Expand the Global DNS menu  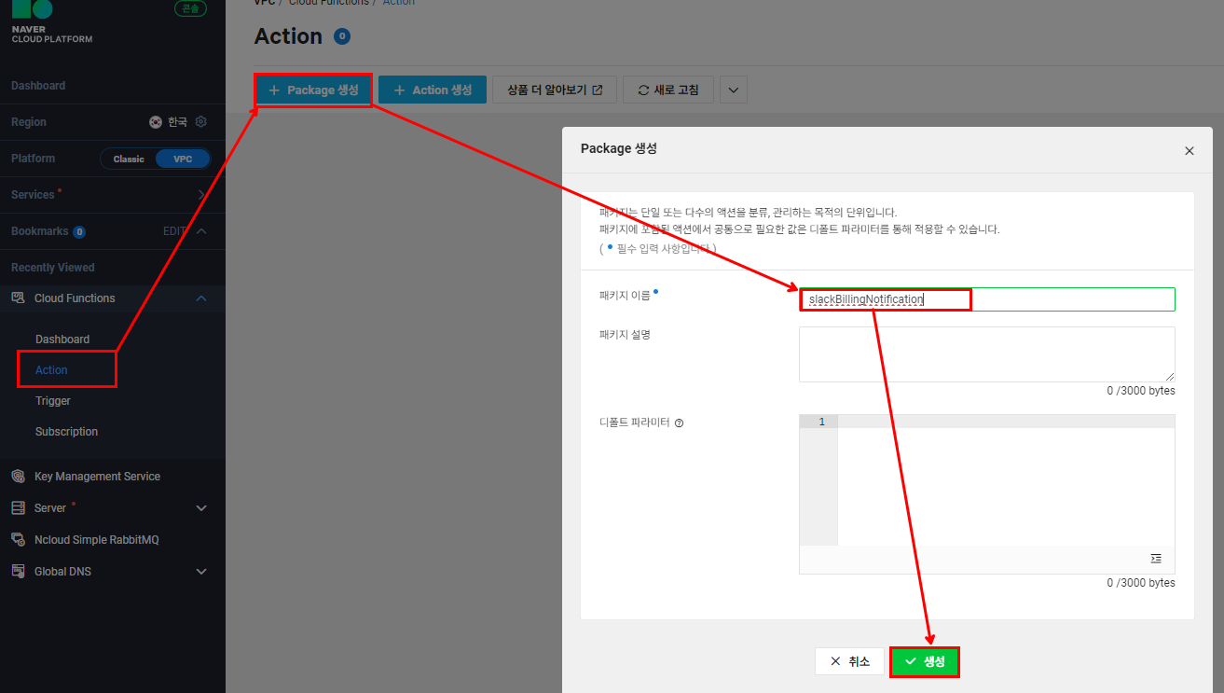(x=201, y=572)
